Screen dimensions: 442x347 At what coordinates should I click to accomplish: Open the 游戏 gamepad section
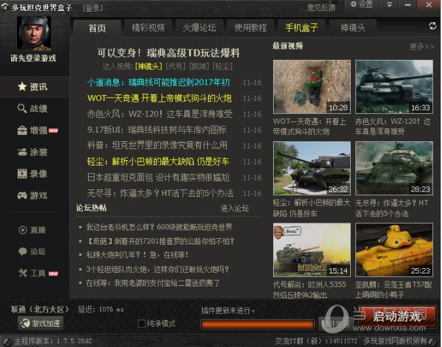pyautogui.click(x=33, y=195)
